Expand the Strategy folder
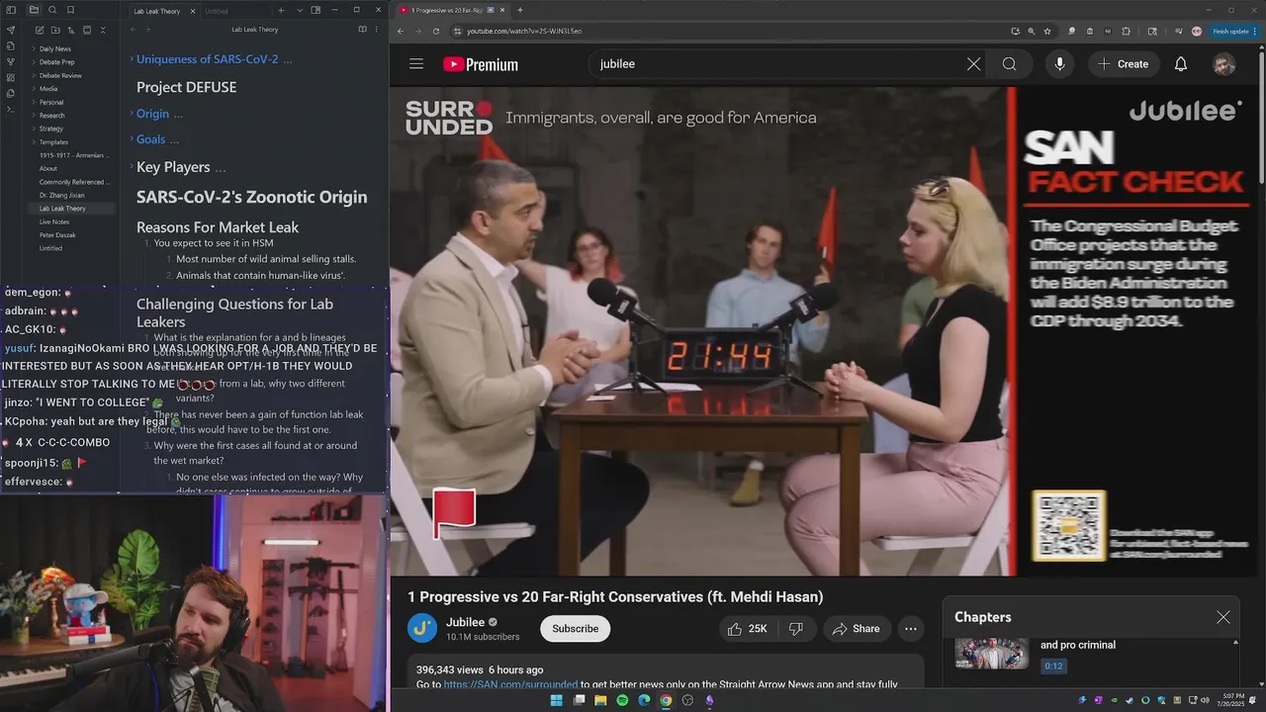Viewport: 1266px width, 712px height. click(x=51, y=129)
